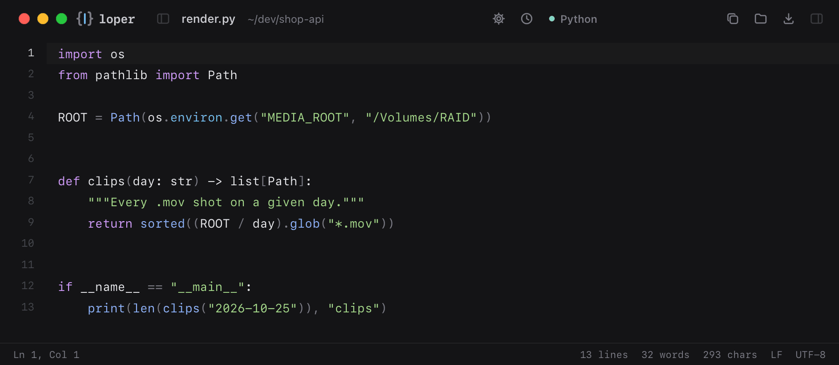Download the file with the download icon
Viewport: 839px width, 365px height.
tap(789, 19)
